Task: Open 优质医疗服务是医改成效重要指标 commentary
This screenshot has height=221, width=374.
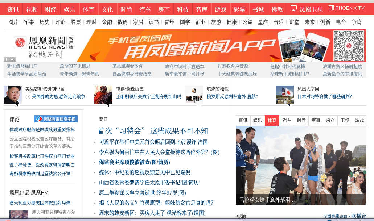Action: (42, 129)
